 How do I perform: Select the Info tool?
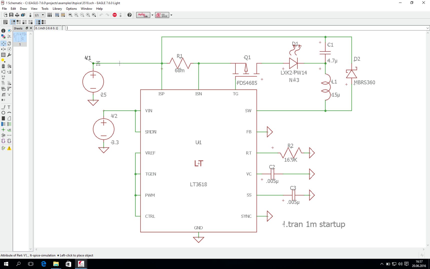3,31
